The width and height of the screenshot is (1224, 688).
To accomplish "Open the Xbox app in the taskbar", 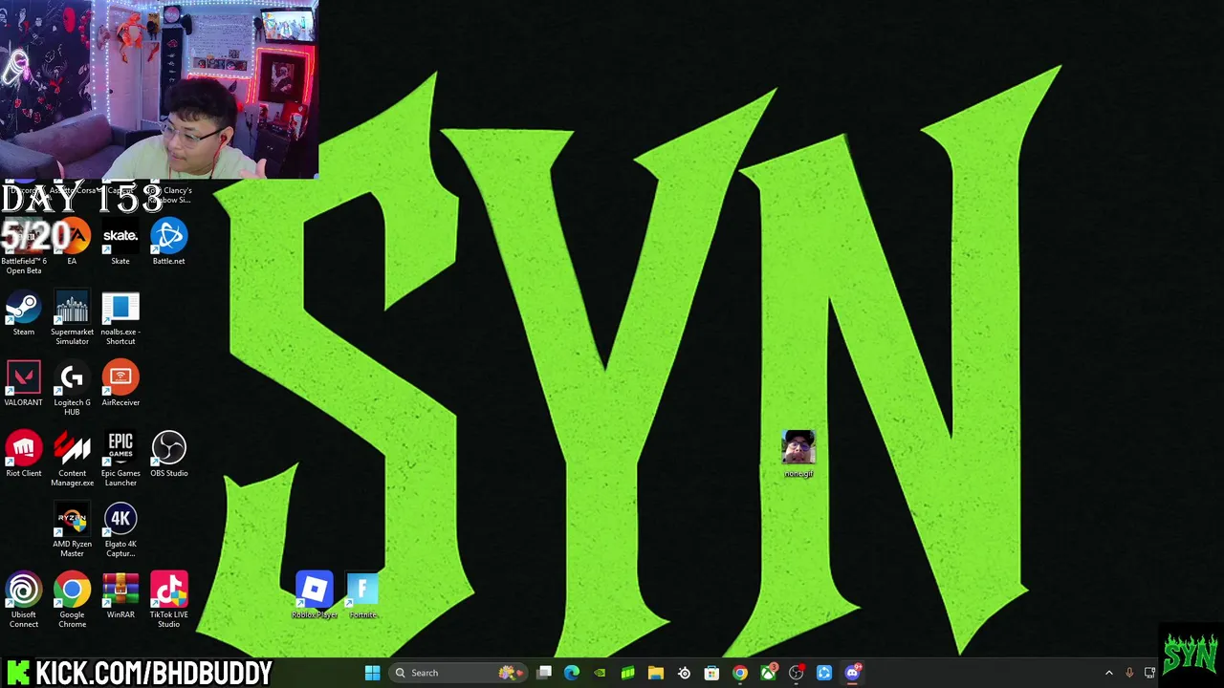I will [x=768, y=673].
